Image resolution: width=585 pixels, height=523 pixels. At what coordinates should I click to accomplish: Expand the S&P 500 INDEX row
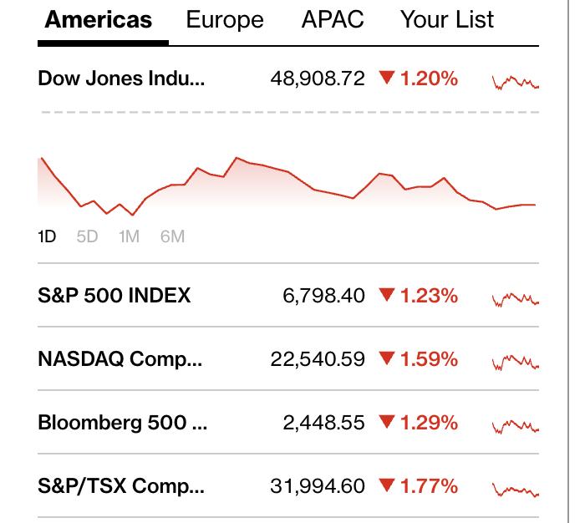(x=114, y=296)
